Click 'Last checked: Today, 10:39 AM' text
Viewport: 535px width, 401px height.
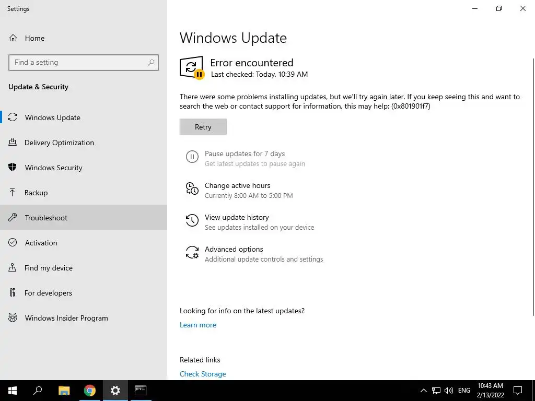coord(259,74)
